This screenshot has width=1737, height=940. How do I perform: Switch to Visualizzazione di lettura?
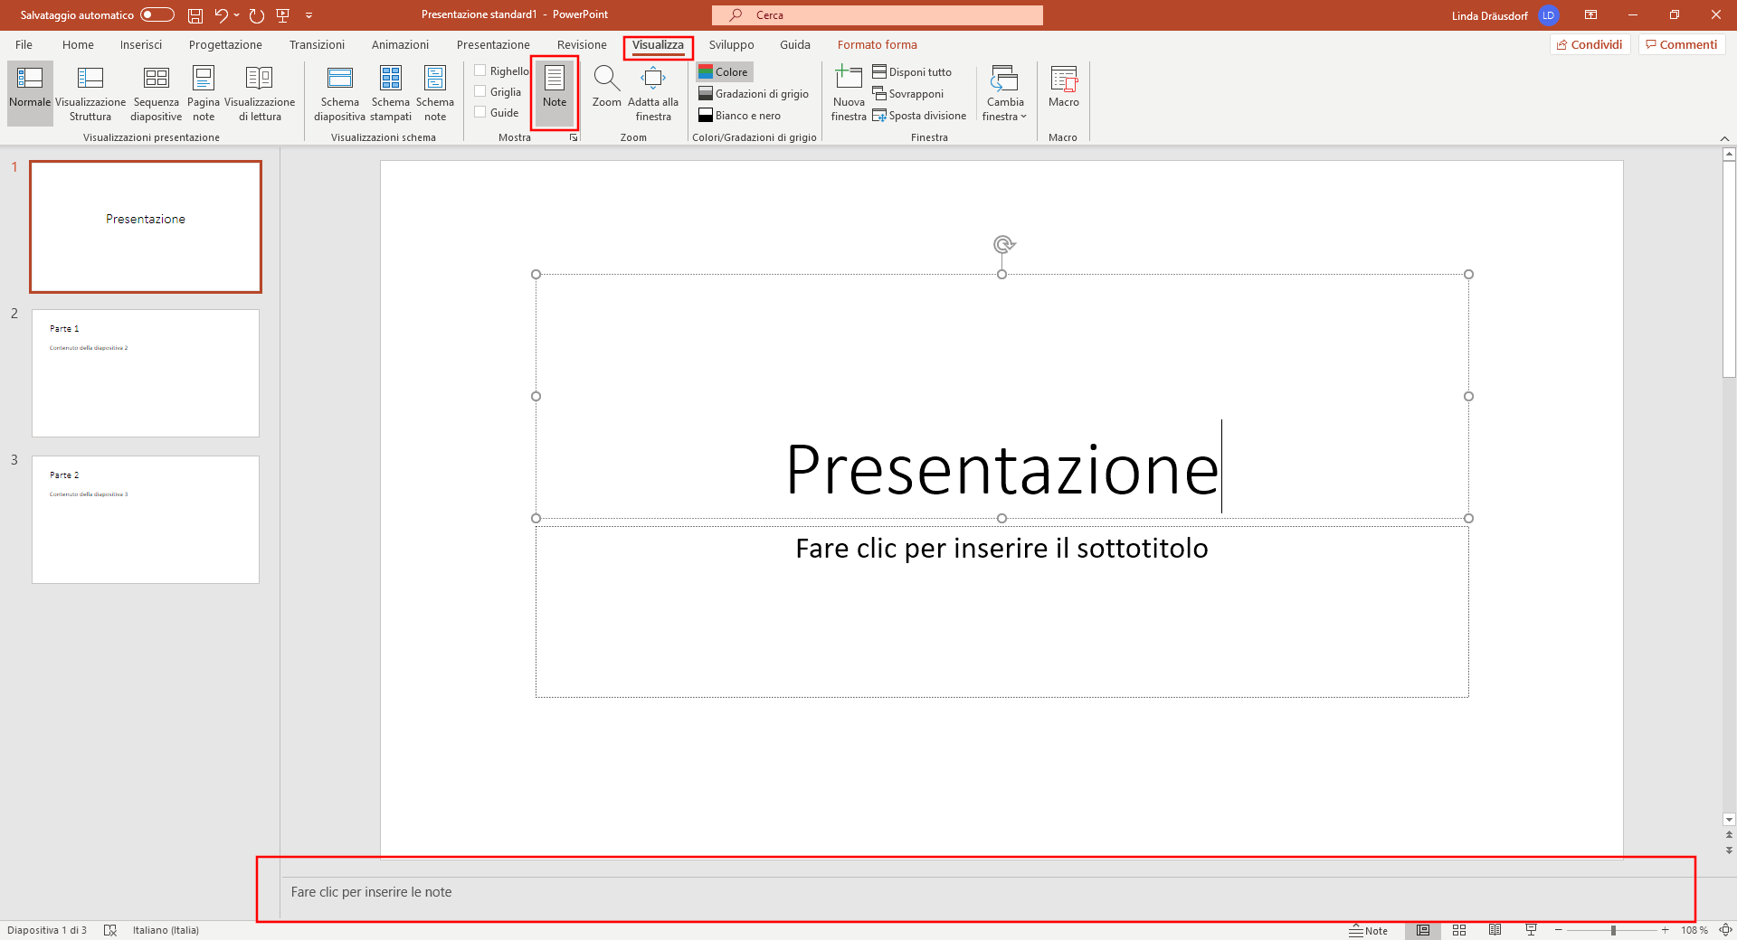click(x=260, y=92)
